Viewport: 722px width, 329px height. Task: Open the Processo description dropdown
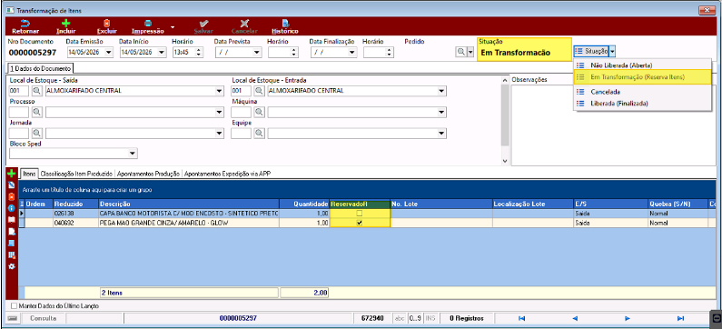coord(219,112)
